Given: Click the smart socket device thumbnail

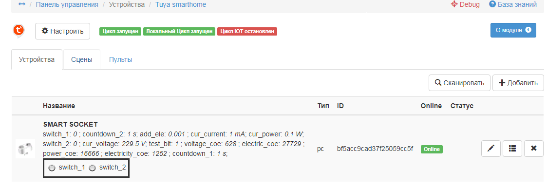Looking at the screenshot, I should click(x=25, y=149).
